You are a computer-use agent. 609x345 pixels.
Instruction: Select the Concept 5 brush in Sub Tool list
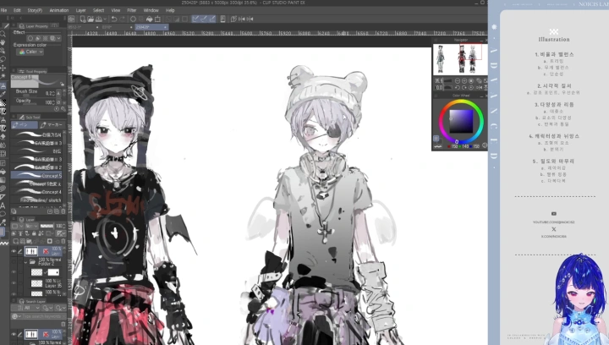[36, 175]
